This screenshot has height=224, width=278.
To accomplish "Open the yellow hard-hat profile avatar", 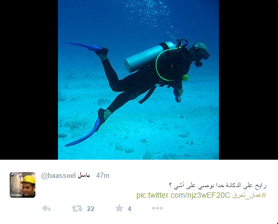I will (23, 185).
